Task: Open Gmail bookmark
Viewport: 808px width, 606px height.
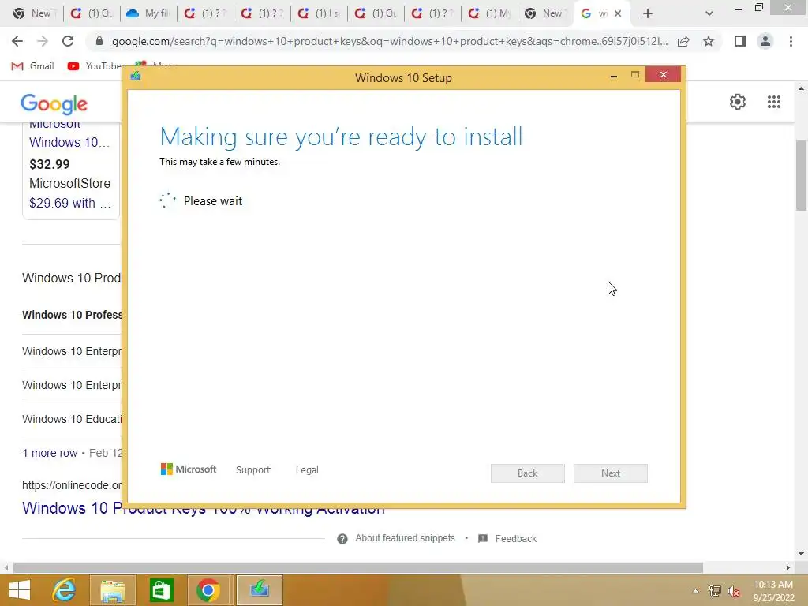Action: point(32,66)
